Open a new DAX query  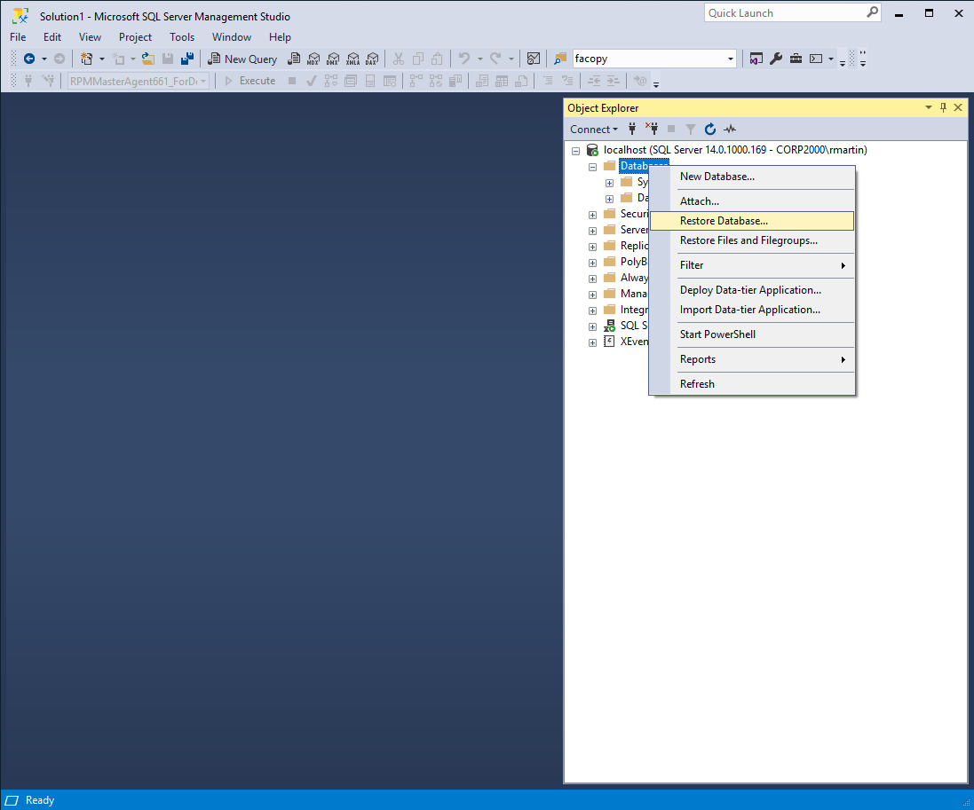pos(372,59)
